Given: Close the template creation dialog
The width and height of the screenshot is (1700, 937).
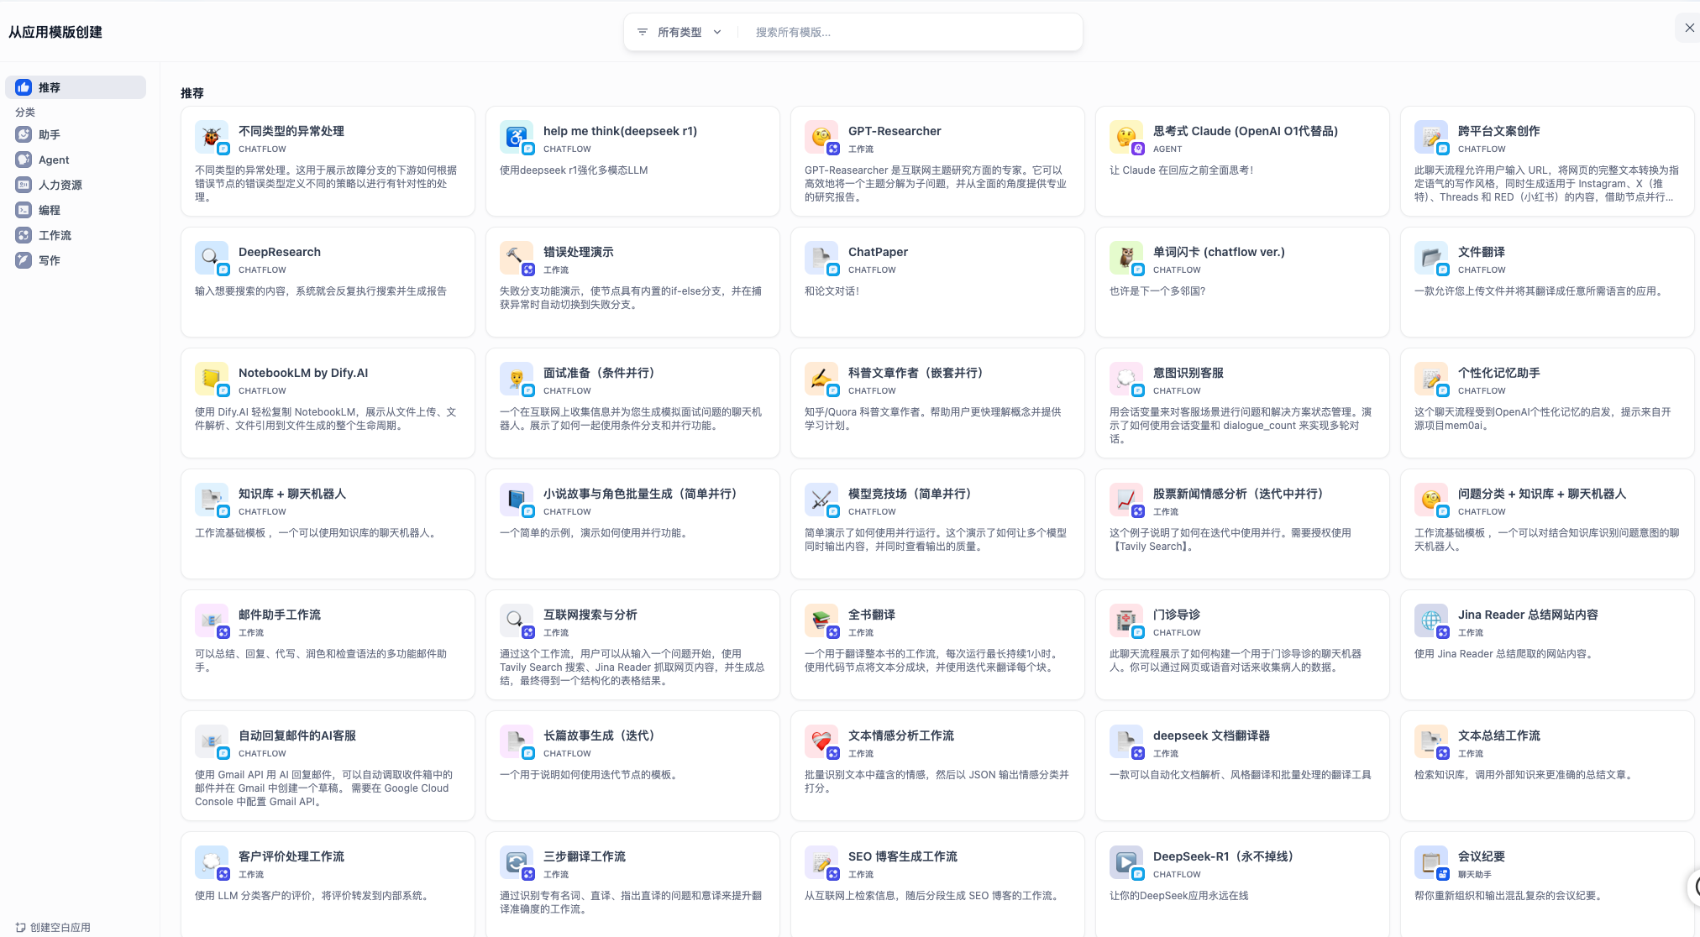Looking at the screenshot, I should [1689, 28].
